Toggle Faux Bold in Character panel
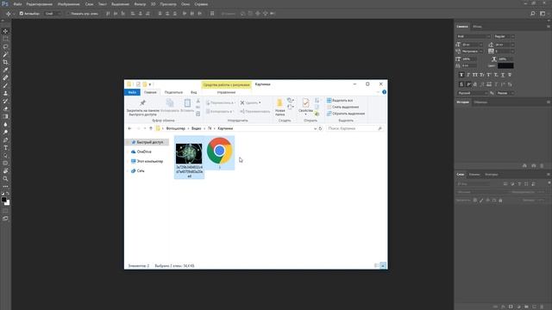Image resolution: width=552 pixels, height=310 pixels. (461, 75)
